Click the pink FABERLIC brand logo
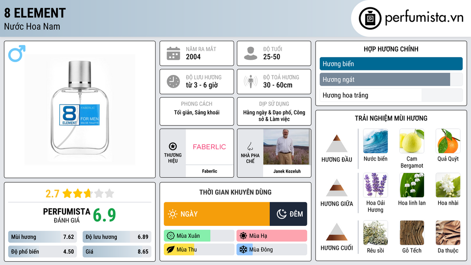The image size is (471, 265). 209,147
